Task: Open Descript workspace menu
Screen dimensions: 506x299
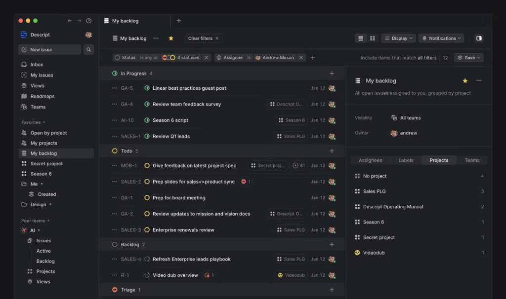Action: [36, 35]
